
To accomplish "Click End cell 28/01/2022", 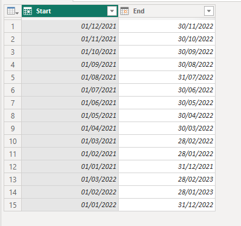I will 167,154.
